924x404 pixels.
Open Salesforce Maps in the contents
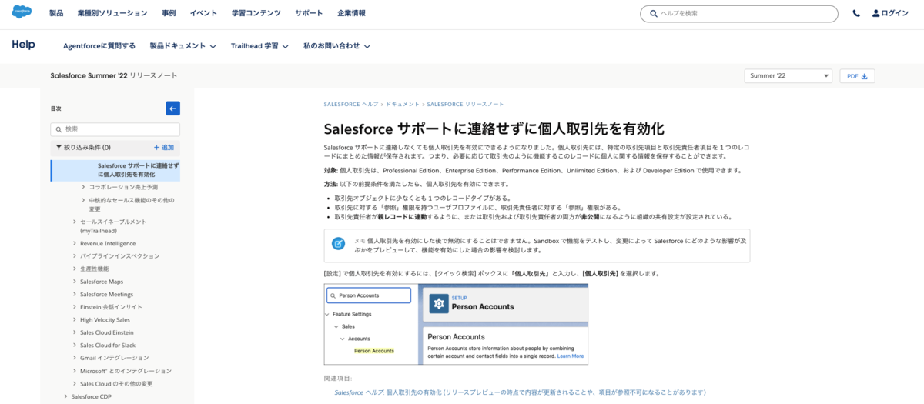point(101,282)
